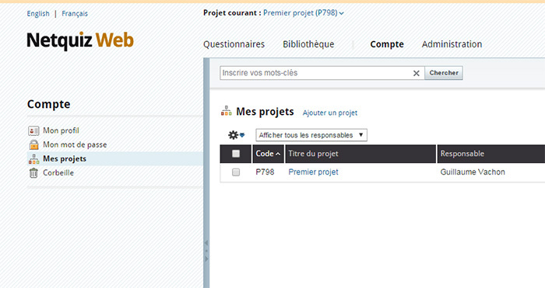This screenshot has height=288, width=545.
Task: Expand the Projet courant Premier projet selector
Action: (304, 13)
